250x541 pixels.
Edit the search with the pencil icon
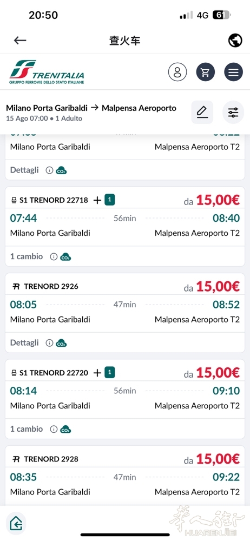click(202, 112)
